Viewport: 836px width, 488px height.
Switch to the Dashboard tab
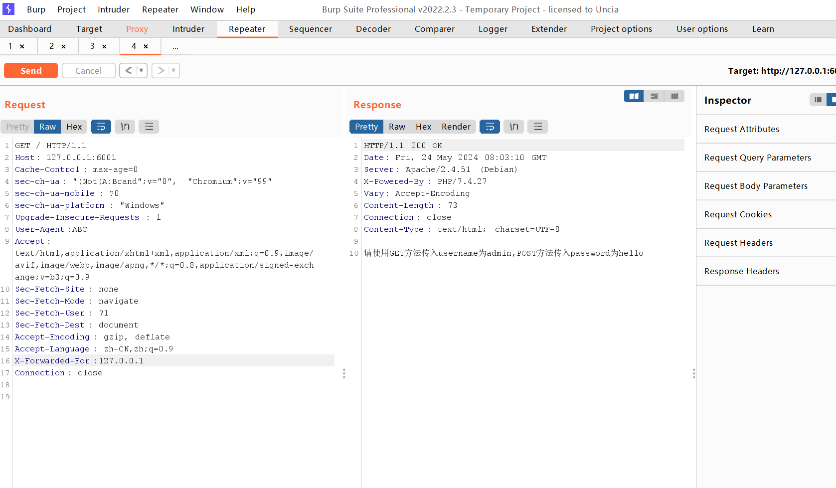pos(30,29)
